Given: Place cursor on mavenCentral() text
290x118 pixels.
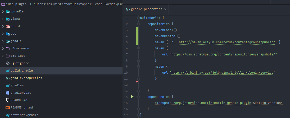Looking at the screenshot, I should (x=168, y=36).
